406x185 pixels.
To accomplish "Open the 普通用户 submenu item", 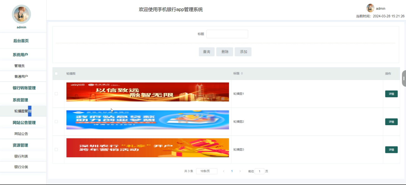I will click(23, 77).
